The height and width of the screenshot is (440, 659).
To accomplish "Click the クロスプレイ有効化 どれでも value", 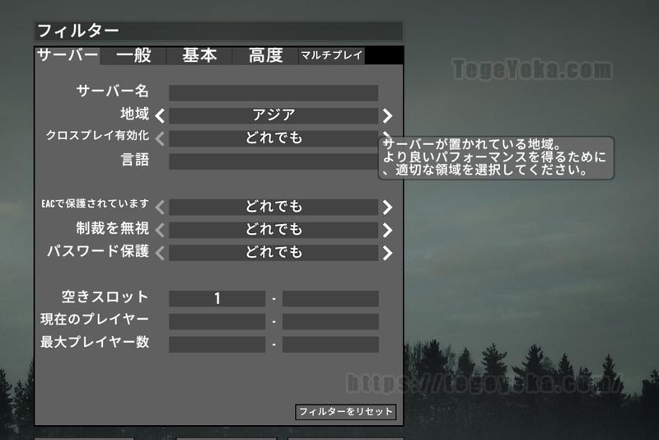I will 273,138.
